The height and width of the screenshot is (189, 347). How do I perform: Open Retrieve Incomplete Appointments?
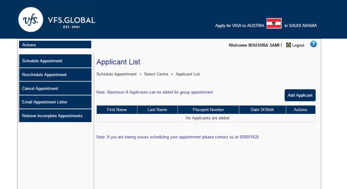point(56,116)
